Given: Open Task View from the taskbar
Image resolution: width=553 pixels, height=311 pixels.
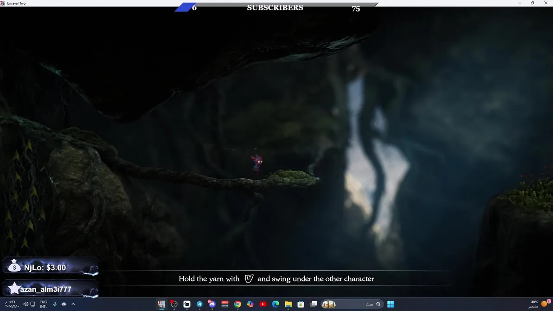Looking at the screenshot, I should pyautogui.click(x=314, y=304).
